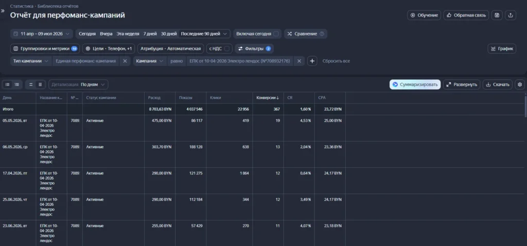Open the Последние 90 дней period dropdown
Image resolution: width=527 pixels, height=246 pixels.
[204, 34]
